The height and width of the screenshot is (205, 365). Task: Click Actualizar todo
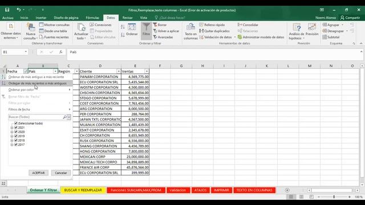click(x=81, y=31)
